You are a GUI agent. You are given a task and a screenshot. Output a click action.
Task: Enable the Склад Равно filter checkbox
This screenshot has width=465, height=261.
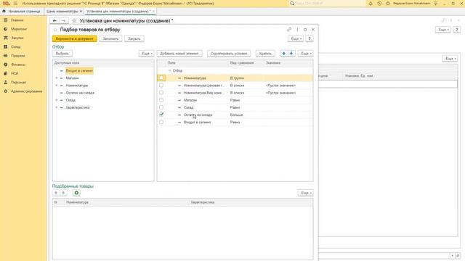pos(161,107)
